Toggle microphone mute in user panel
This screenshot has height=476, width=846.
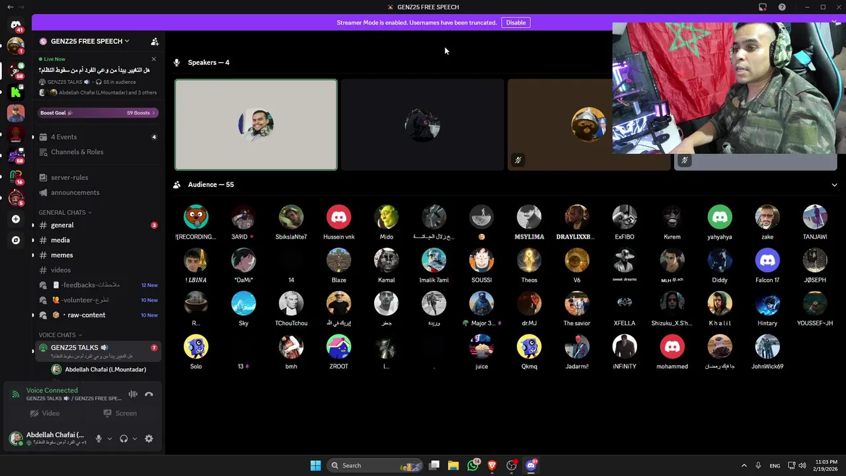[x=98, y=438]
